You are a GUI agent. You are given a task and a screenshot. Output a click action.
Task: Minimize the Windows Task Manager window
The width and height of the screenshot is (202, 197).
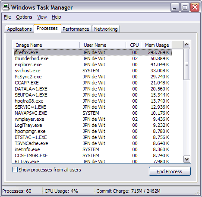pyautogui.click(x=175, y=7)
